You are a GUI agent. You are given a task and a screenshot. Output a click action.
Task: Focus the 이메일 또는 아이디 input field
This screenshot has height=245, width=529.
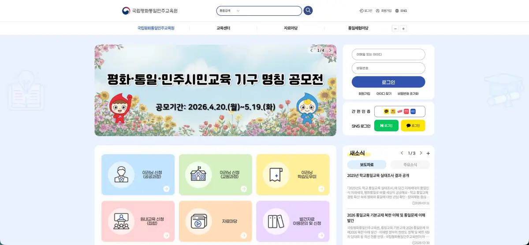pyautogui.click(x=388, y=54)
